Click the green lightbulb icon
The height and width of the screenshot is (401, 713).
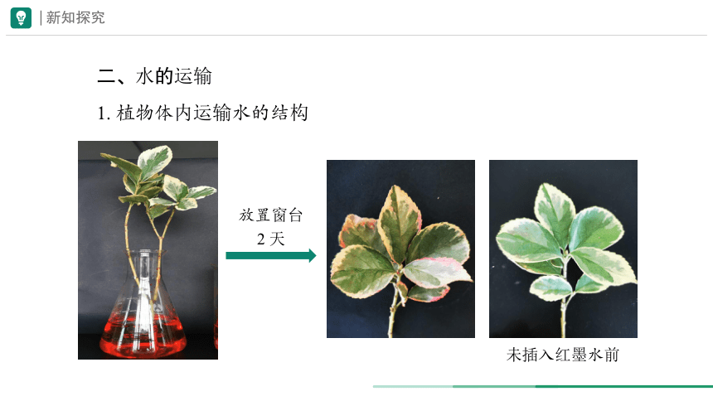pos(21,17)
